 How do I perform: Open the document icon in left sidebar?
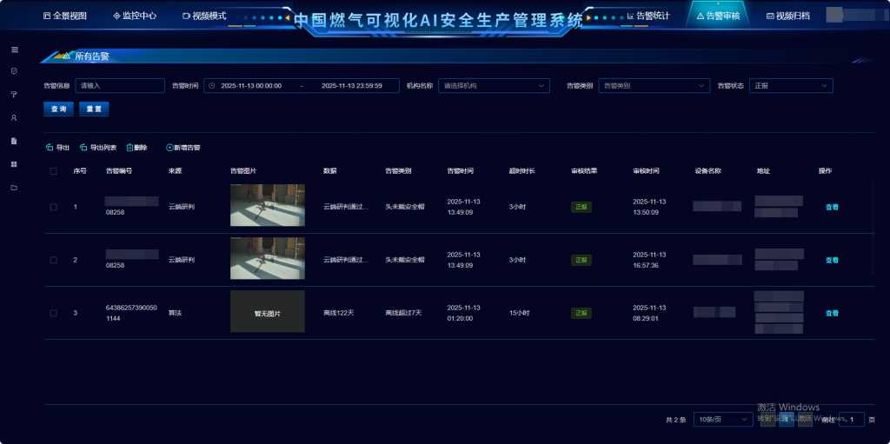coord(14,141)
